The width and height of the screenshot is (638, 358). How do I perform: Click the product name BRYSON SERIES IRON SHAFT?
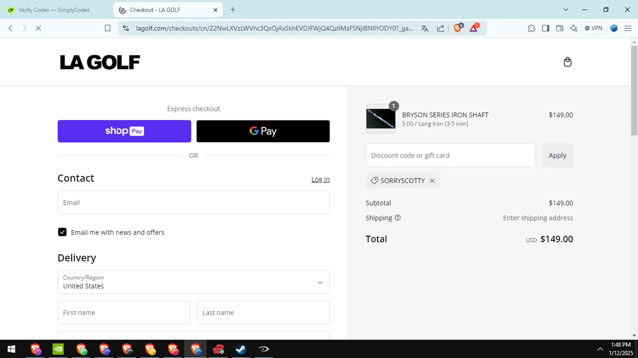point(445,115)
